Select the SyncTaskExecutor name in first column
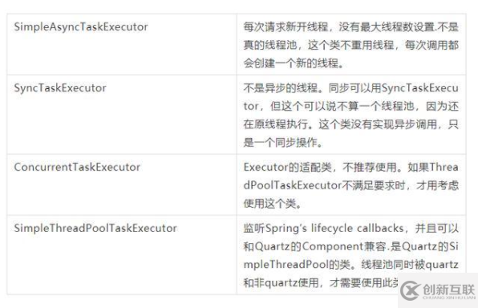Viewport: 478px width, 308px height. [x=60, y=87]
